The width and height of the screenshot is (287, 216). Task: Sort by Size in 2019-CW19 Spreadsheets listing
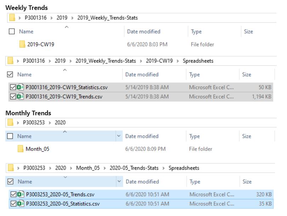pyautogui.click(x=247, y=74)
